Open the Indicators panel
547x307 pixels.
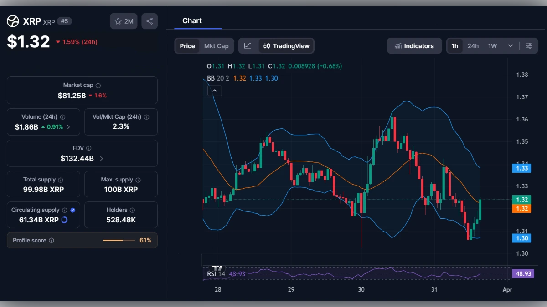(414, 45)
